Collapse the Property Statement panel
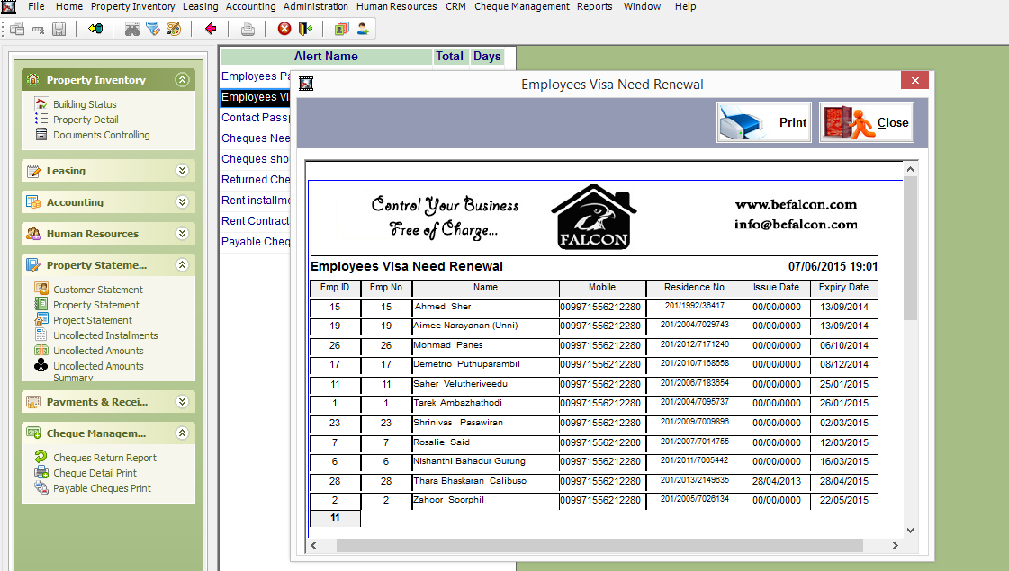This screenshot has height=571, width=1009. point(182,265)
